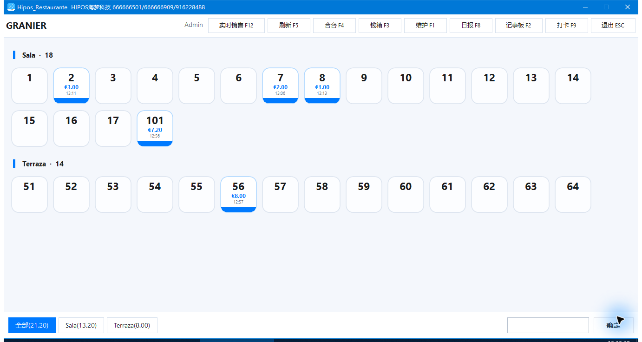
Task: Select Terraza table 55
Action: pyautogui.click(x=197, y=194)
